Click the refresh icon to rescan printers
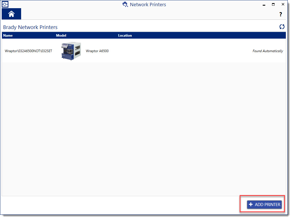The height and width of the screenshot is (219, 292). (282, 27)
